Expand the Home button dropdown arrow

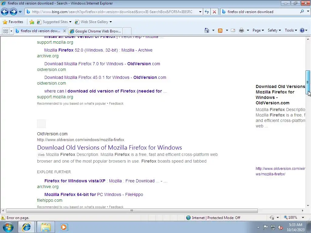(x=213, y=30)
